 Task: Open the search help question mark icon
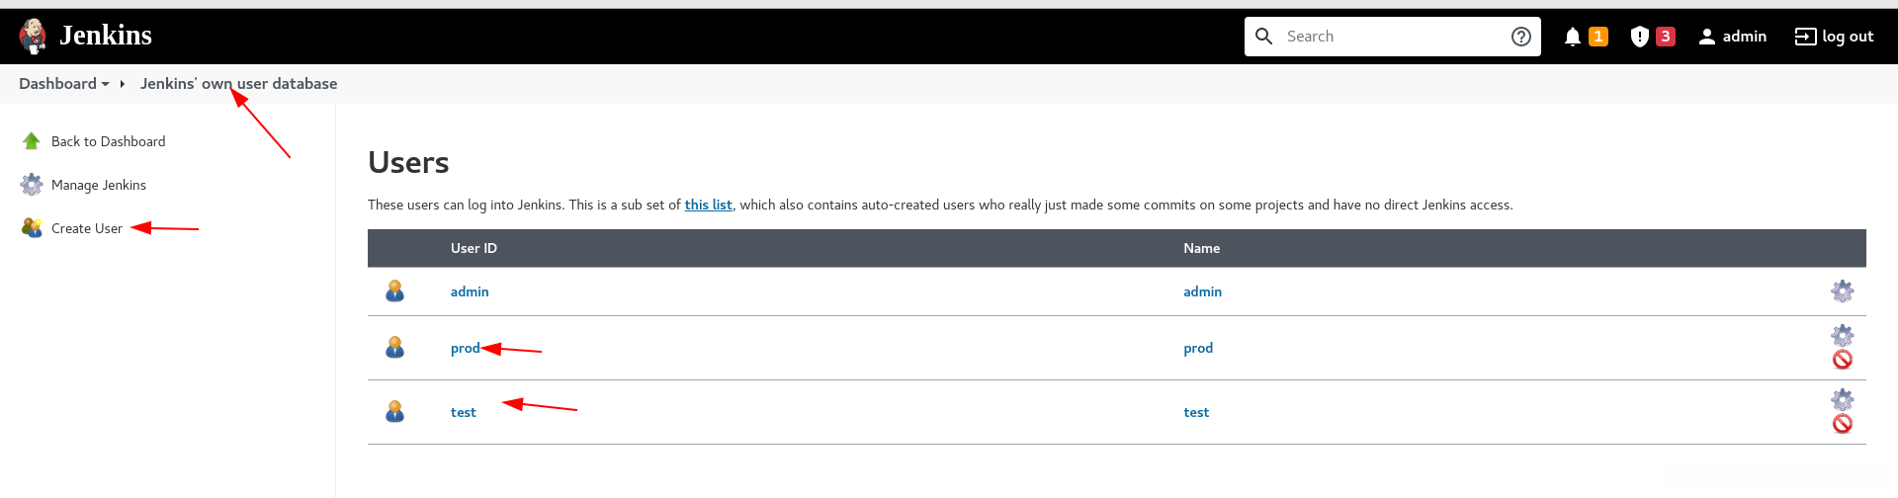click(x=1521, y=37)
